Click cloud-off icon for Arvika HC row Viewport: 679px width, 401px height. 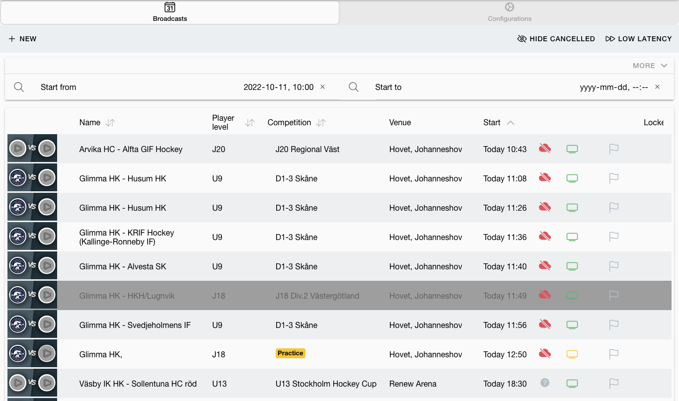pos(545,149)
